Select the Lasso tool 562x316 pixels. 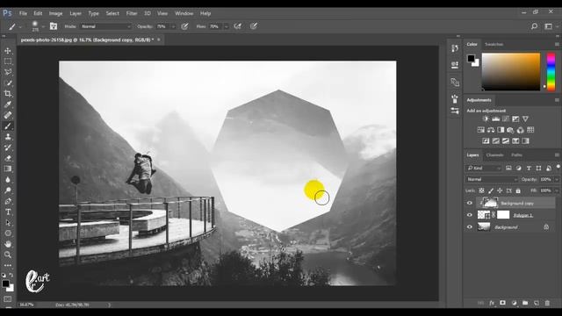coord(8,72)
